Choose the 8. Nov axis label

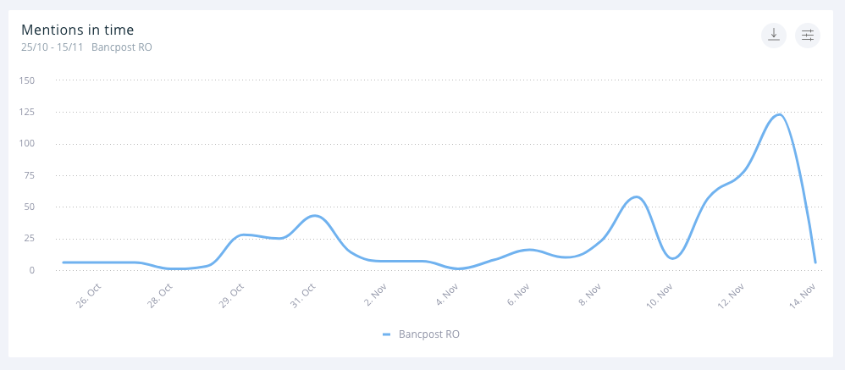point(589,295)
